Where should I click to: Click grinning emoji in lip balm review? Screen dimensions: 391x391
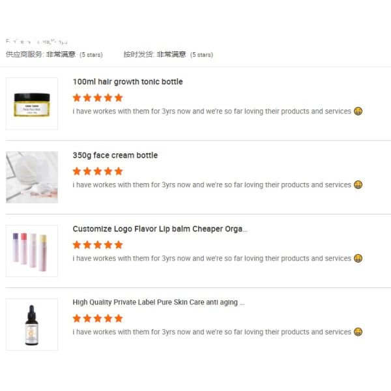coord(358,258)
